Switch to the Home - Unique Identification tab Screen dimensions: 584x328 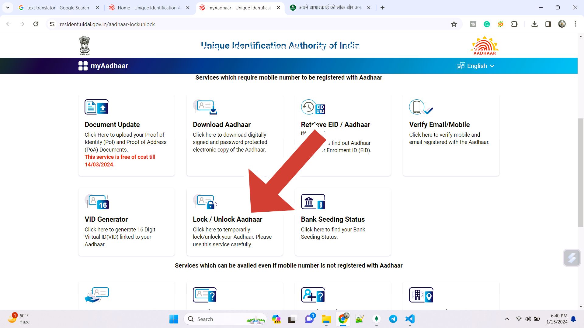tap(149, 8)
